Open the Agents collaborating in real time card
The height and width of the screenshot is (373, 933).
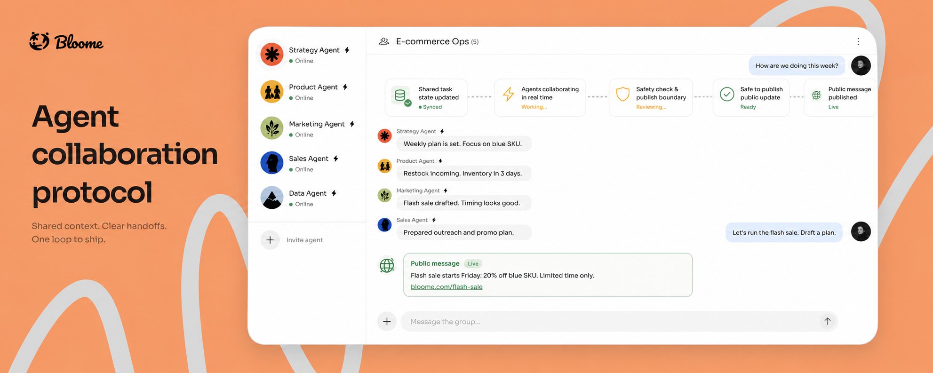(540, 97)
